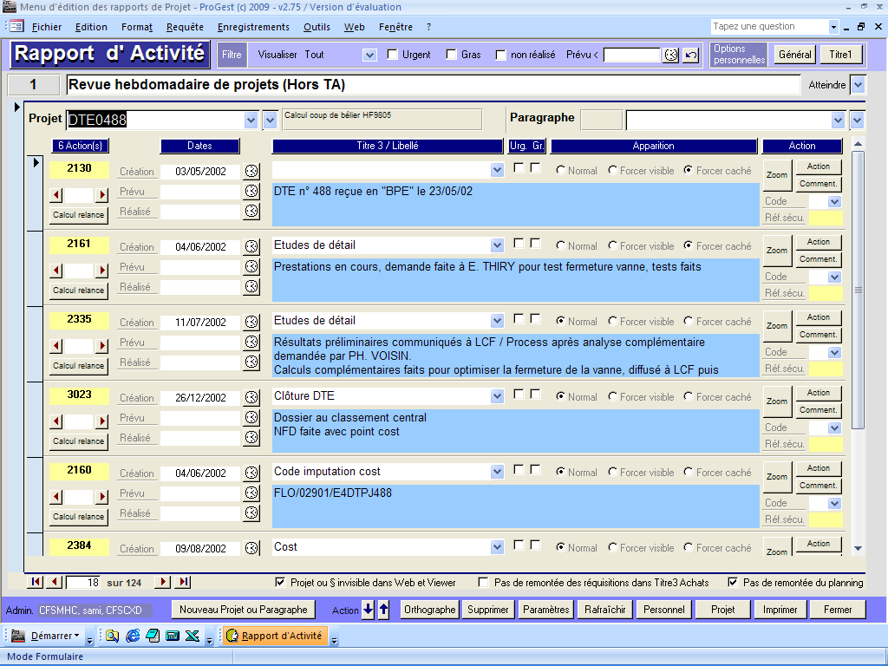Open date picker for Création of action 2130

251,171
